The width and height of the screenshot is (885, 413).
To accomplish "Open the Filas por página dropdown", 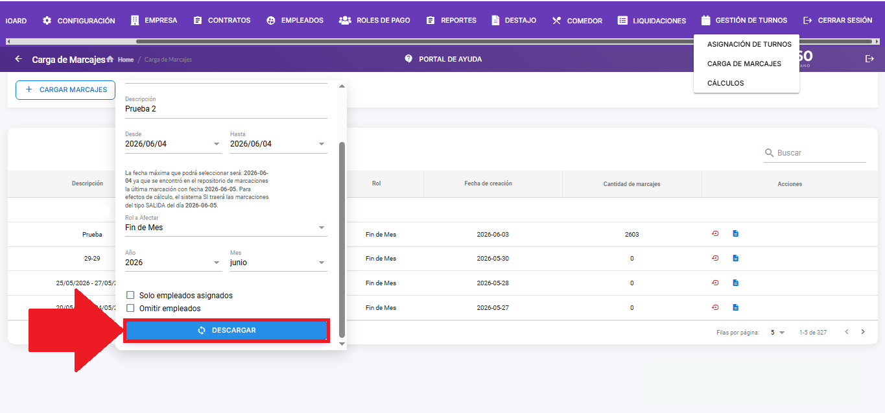I will tap(777, 333).
